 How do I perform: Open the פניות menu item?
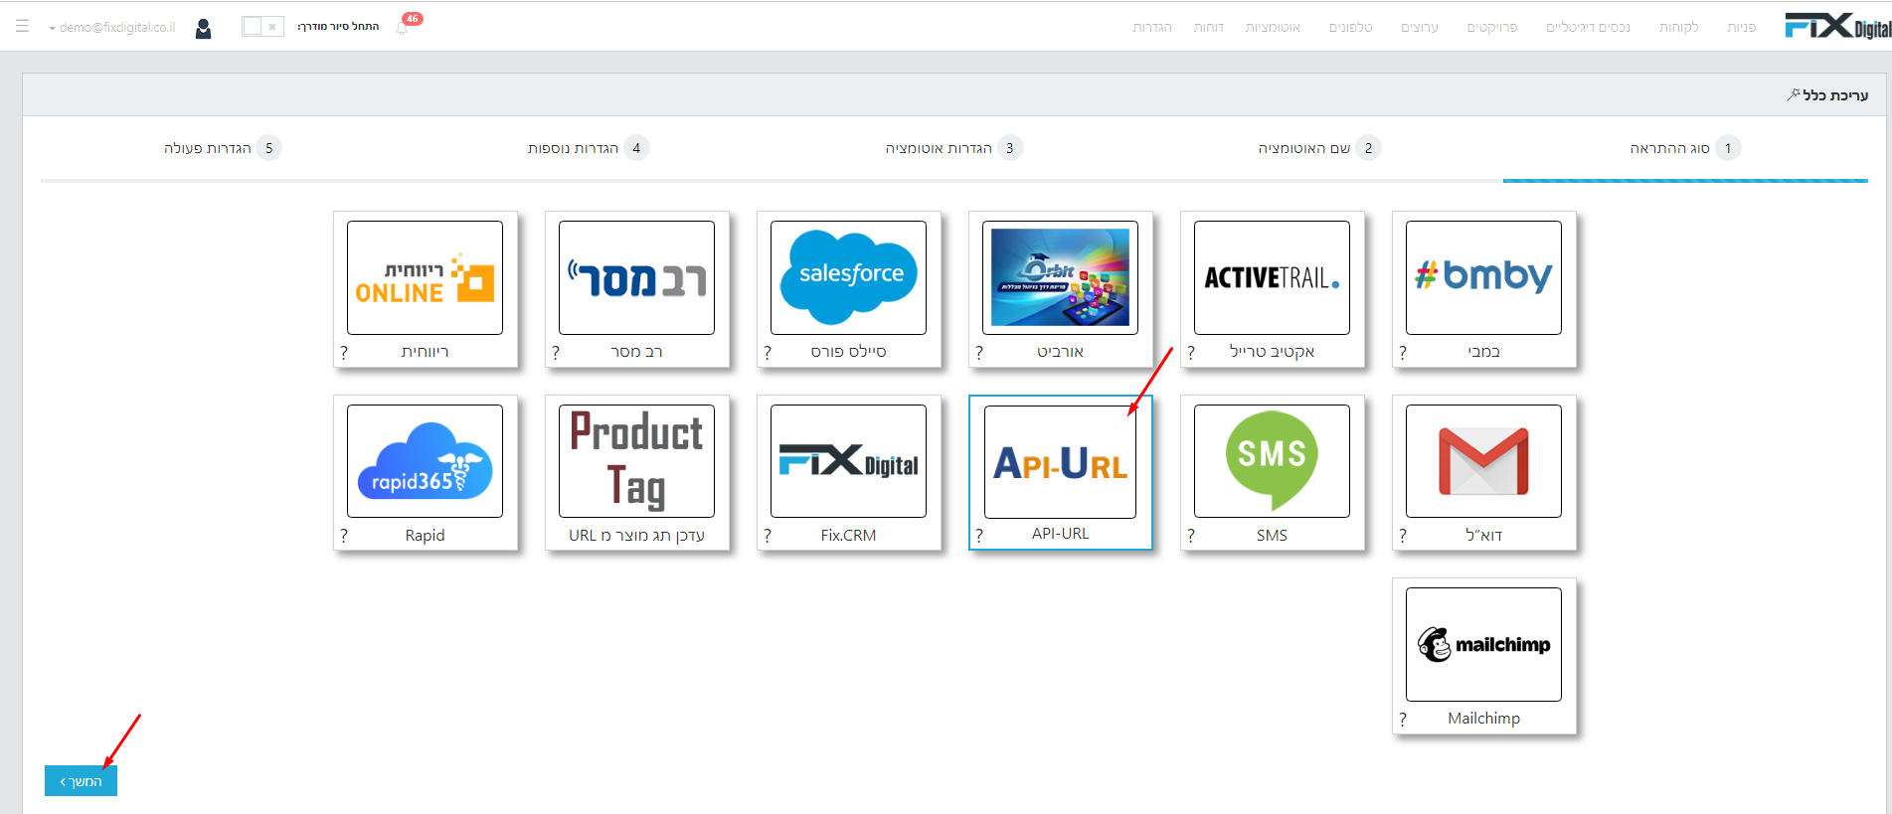[1741, 27]
